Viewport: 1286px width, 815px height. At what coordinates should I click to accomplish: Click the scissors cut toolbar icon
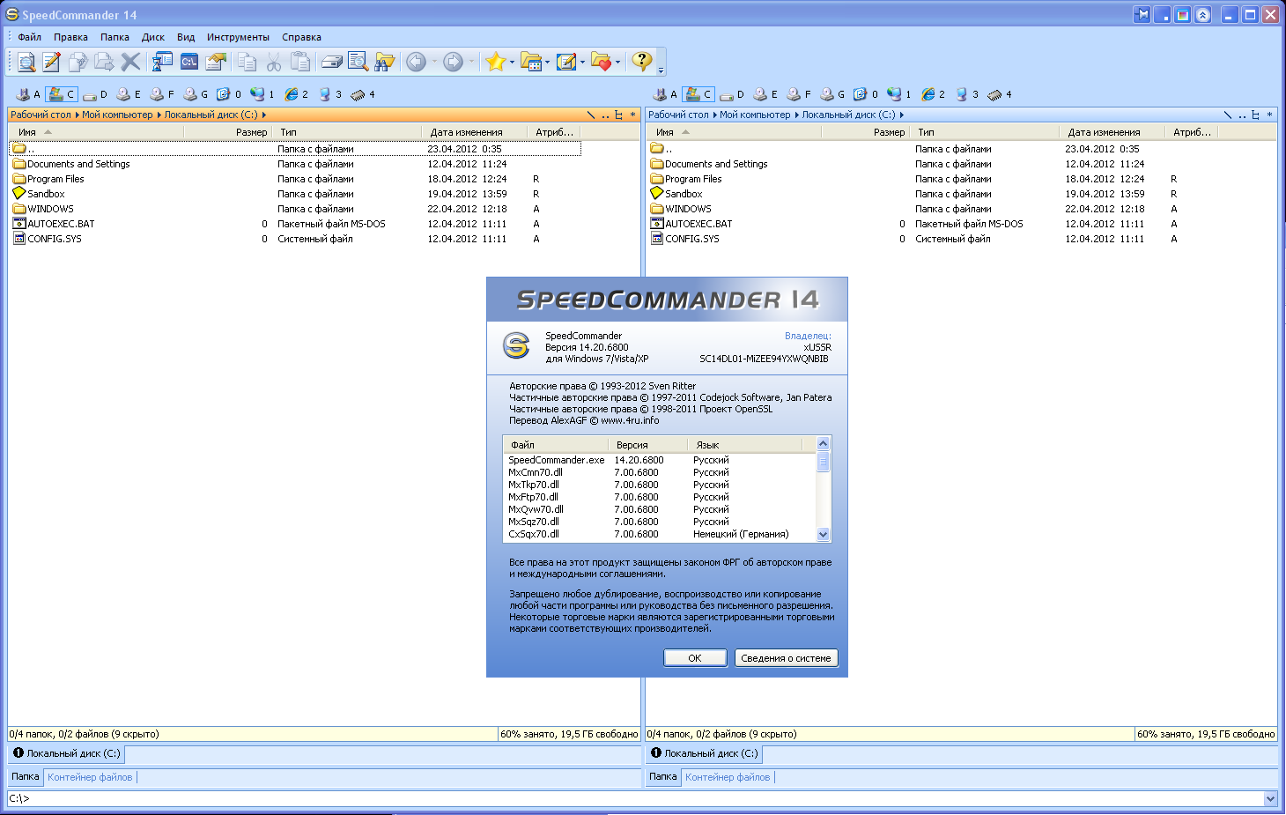coord(274,62)
